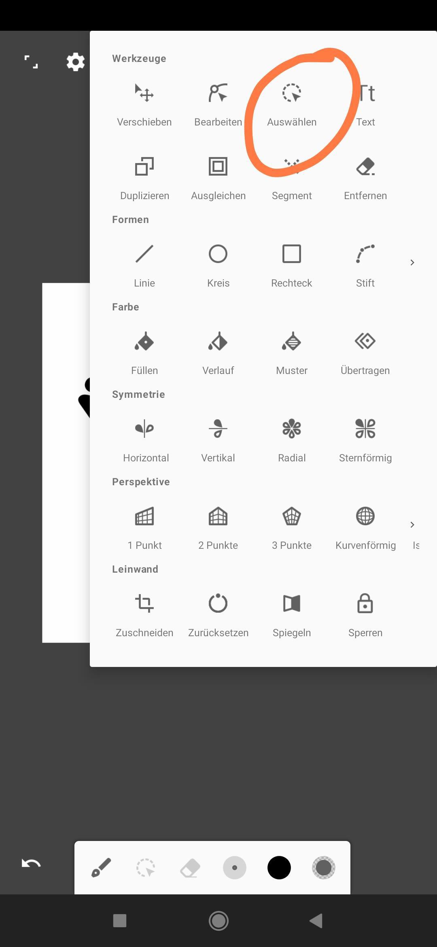437x947 pixels.
Task: Open the settings gear
Action: click(x=76, y=62)
